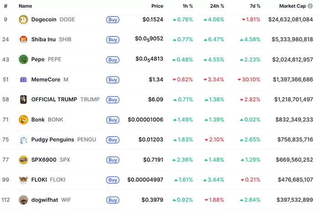Open the Market Cap info tooltip icon
Viewport: 319px width, 210px height.
(310, 6)
